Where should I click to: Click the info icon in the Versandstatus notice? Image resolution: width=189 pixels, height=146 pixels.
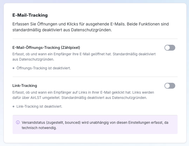coord(18,122)
